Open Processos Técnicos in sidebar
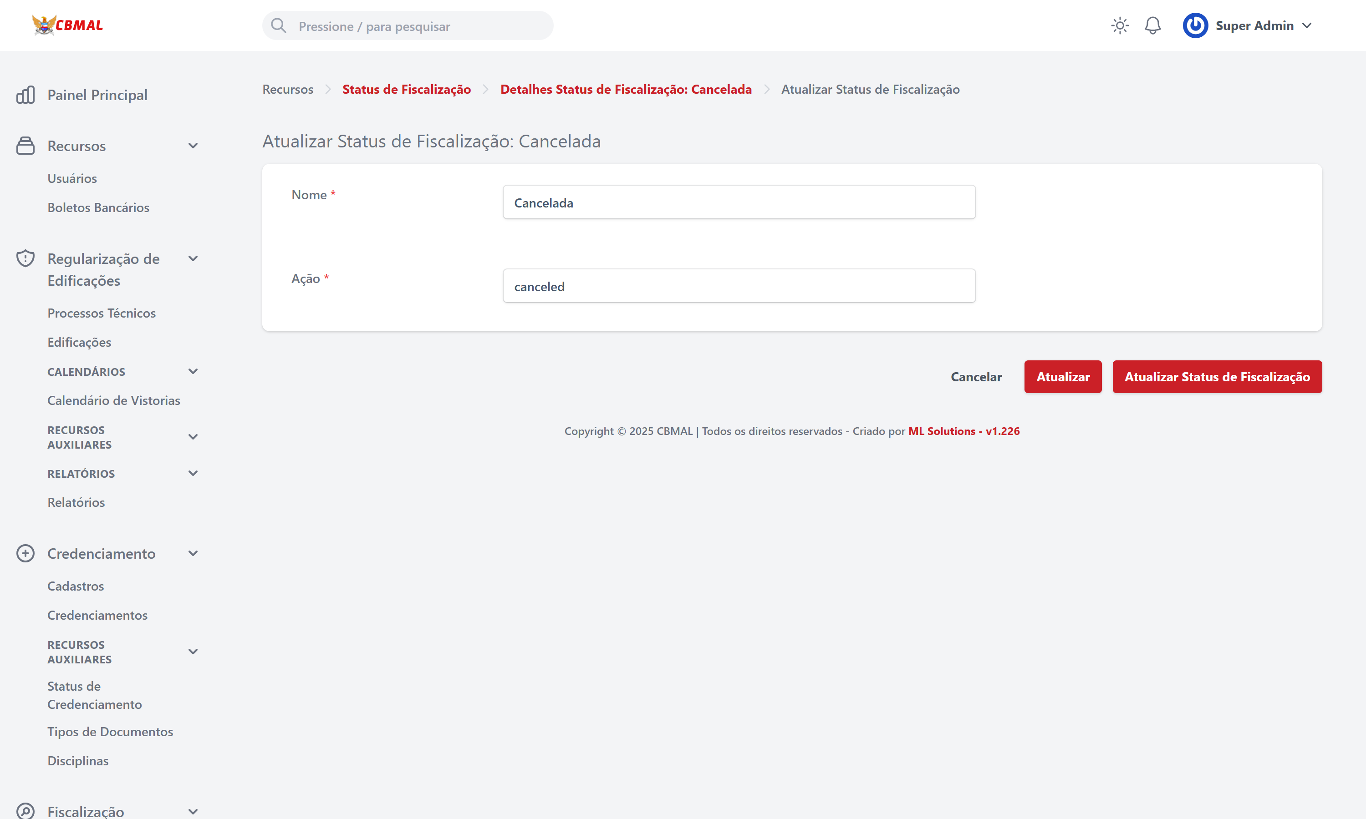The image size is (1366, 819). [x=102, y=313]
